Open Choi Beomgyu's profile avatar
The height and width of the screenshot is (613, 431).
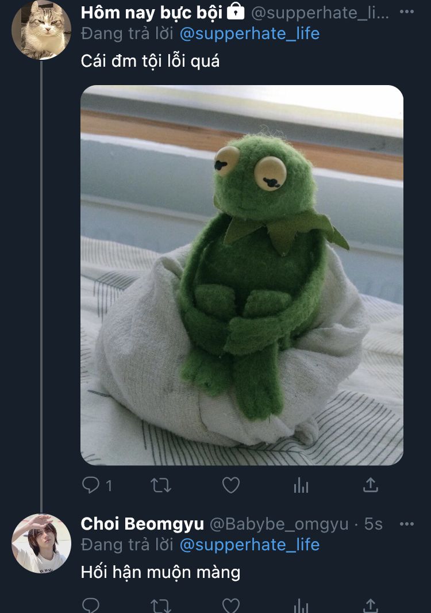pos(41,543)
